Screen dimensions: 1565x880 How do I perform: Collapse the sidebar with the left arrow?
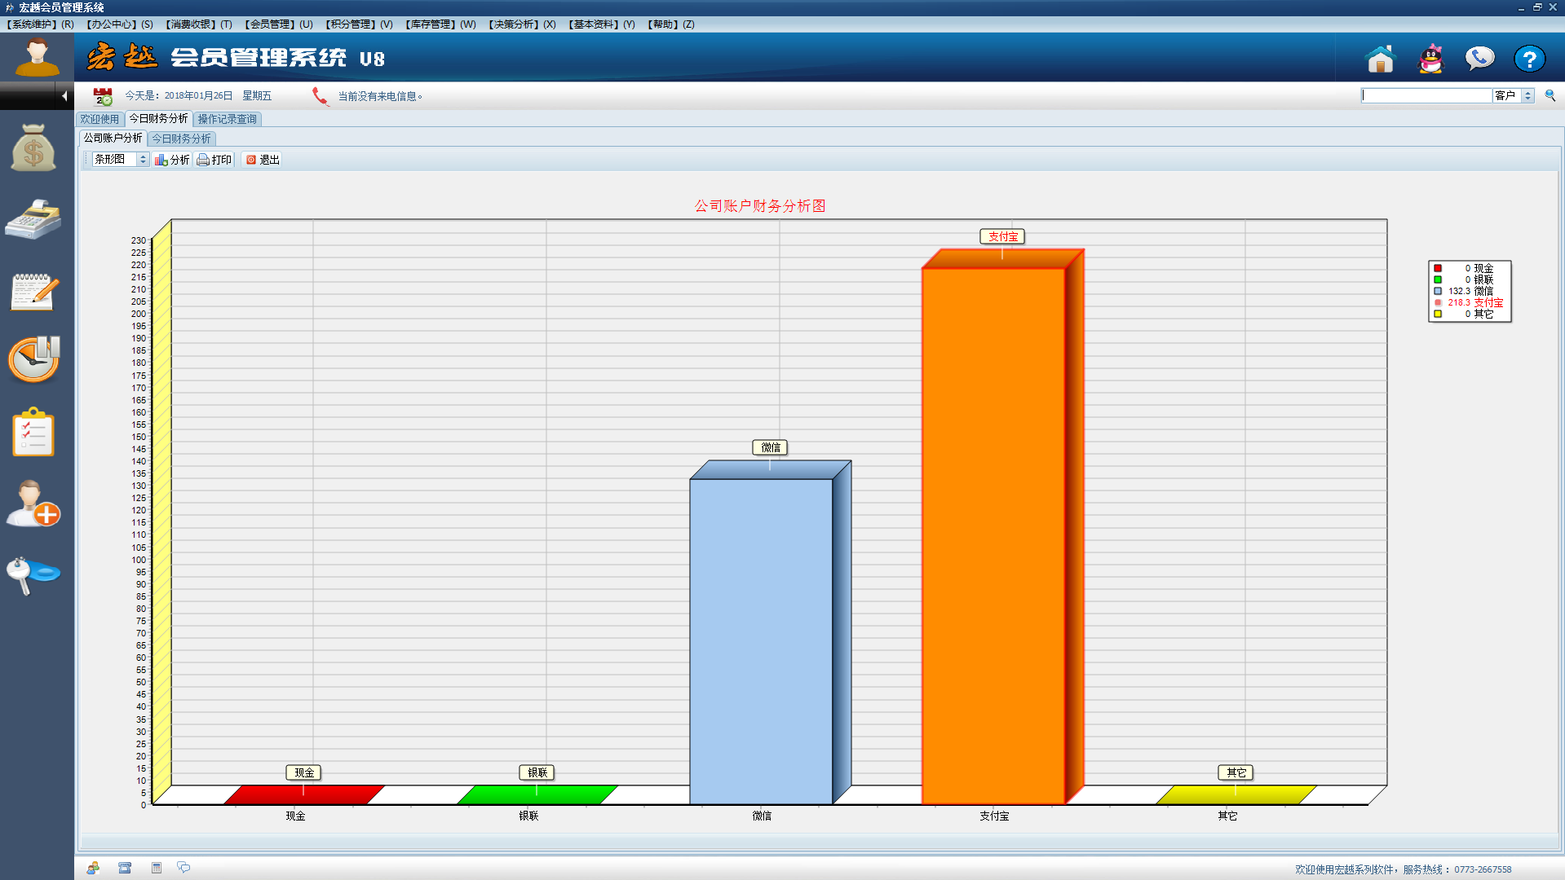click(64, 96)
